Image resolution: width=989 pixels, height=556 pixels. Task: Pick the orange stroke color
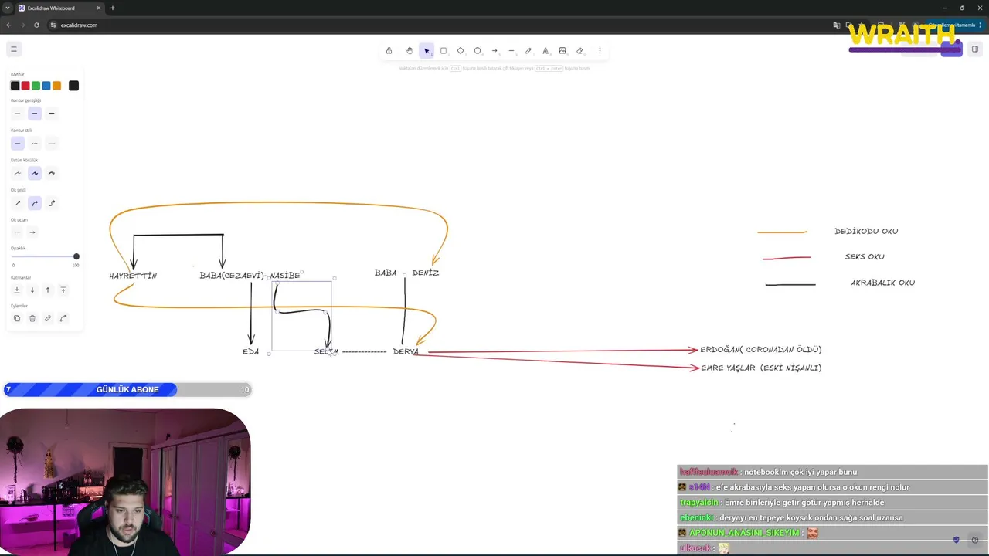(x=56, y=86)
